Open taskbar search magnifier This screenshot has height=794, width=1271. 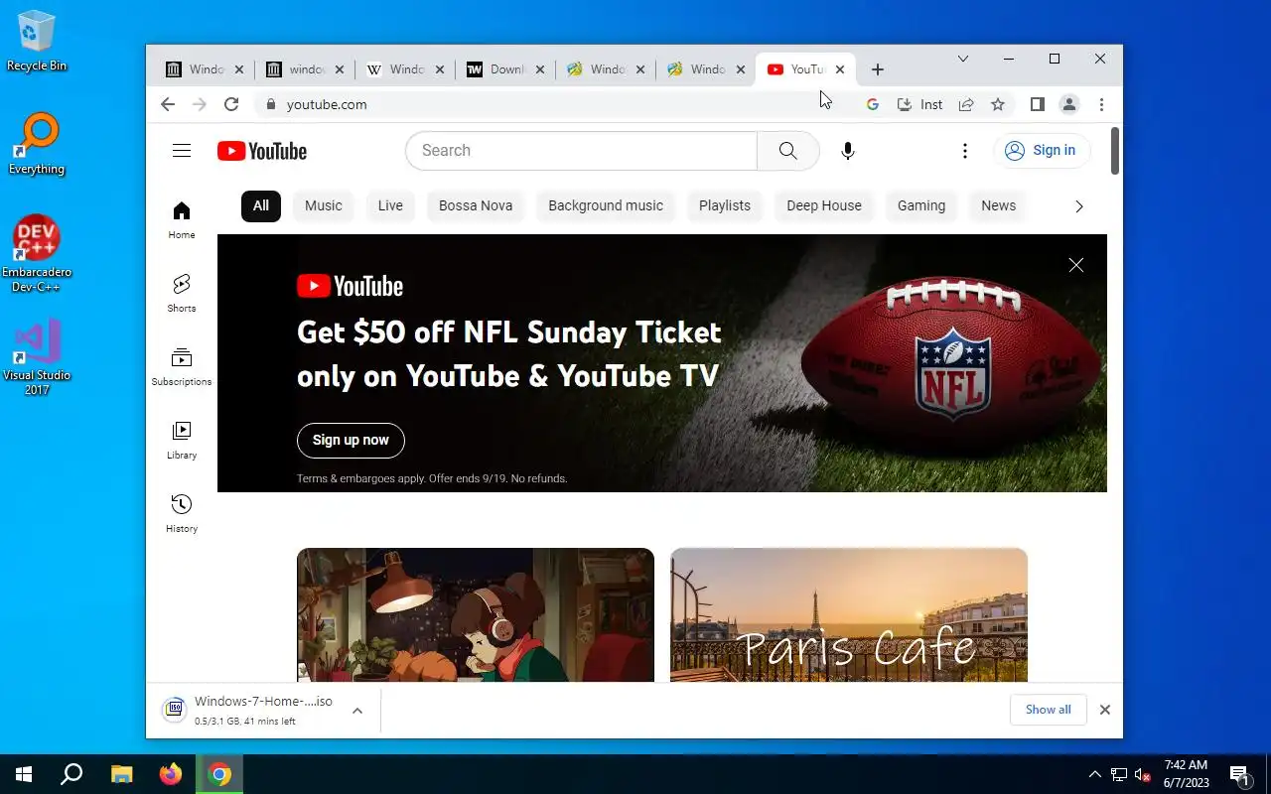click(71, 774)
